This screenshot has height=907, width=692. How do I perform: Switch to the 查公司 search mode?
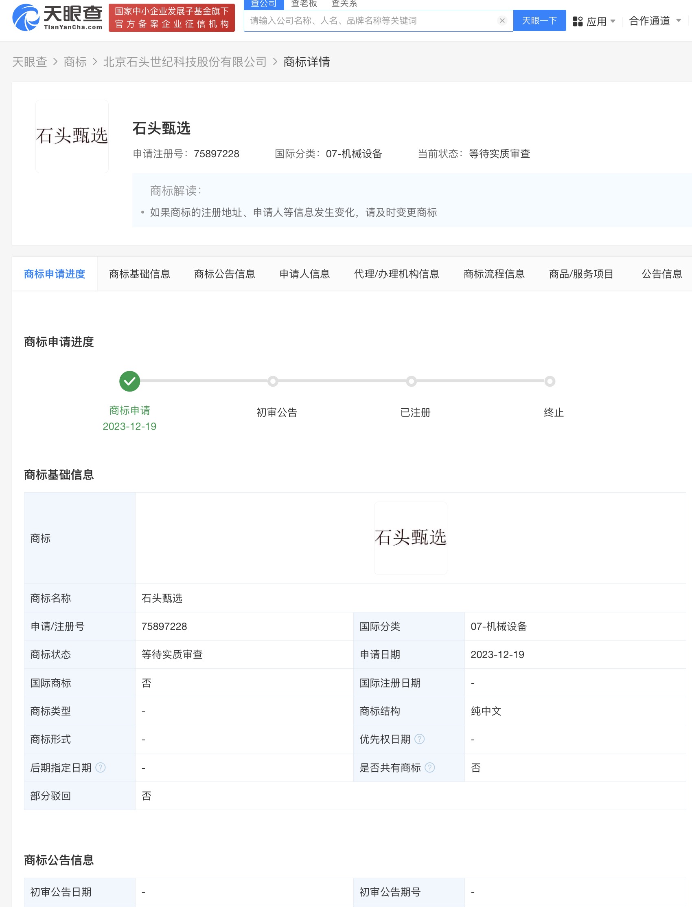(264, 3)
